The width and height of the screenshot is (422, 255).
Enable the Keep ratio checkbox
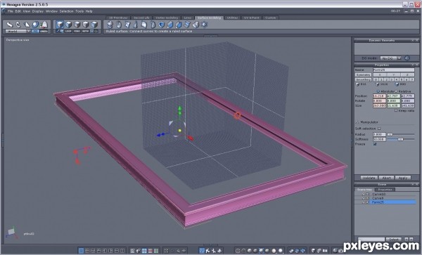[x=396, y=110]
